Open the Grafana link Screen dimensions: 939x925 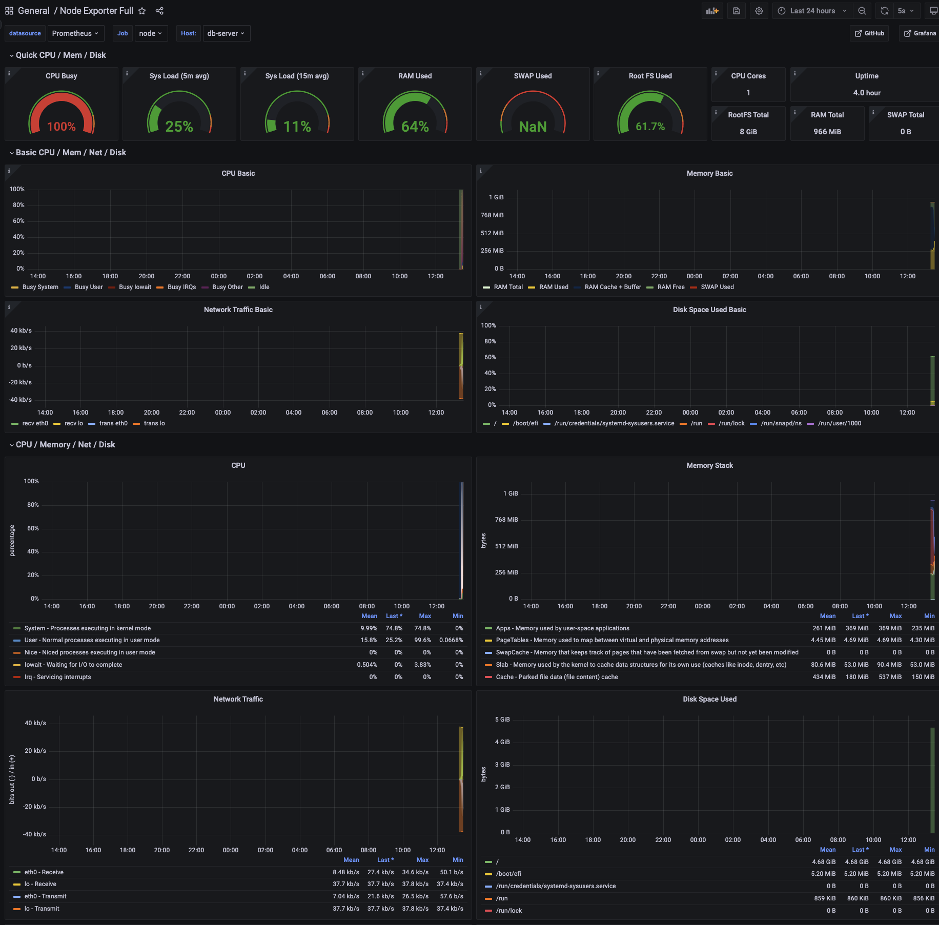[920, 33]
